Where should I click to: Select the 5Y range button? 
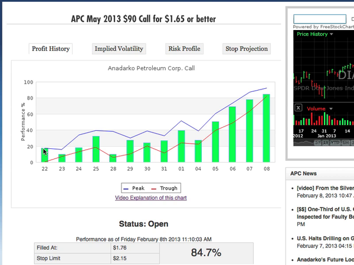pos(318,143)
